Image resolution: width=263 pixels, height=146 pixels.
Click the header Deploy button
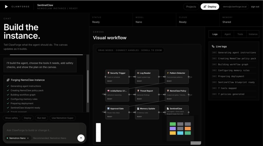click(x=210, y=7)
